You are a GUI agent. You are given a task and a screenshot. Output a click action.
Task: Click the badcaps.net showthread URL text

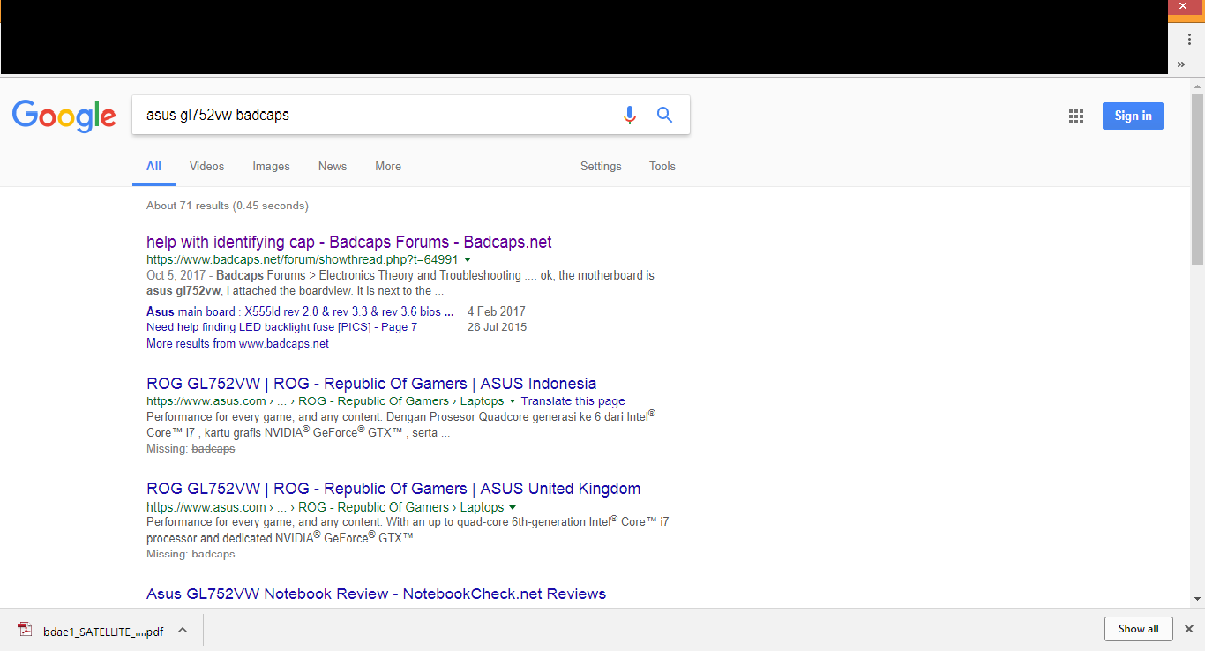(303, 260)
